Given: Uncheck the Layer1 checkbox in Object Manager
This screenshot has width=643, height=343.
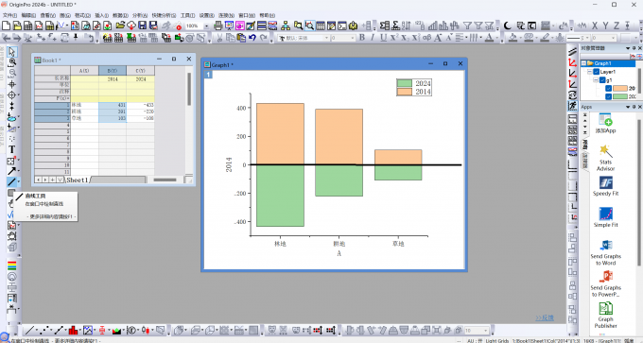Looking at the screenshot, I should tap(597, 72).
